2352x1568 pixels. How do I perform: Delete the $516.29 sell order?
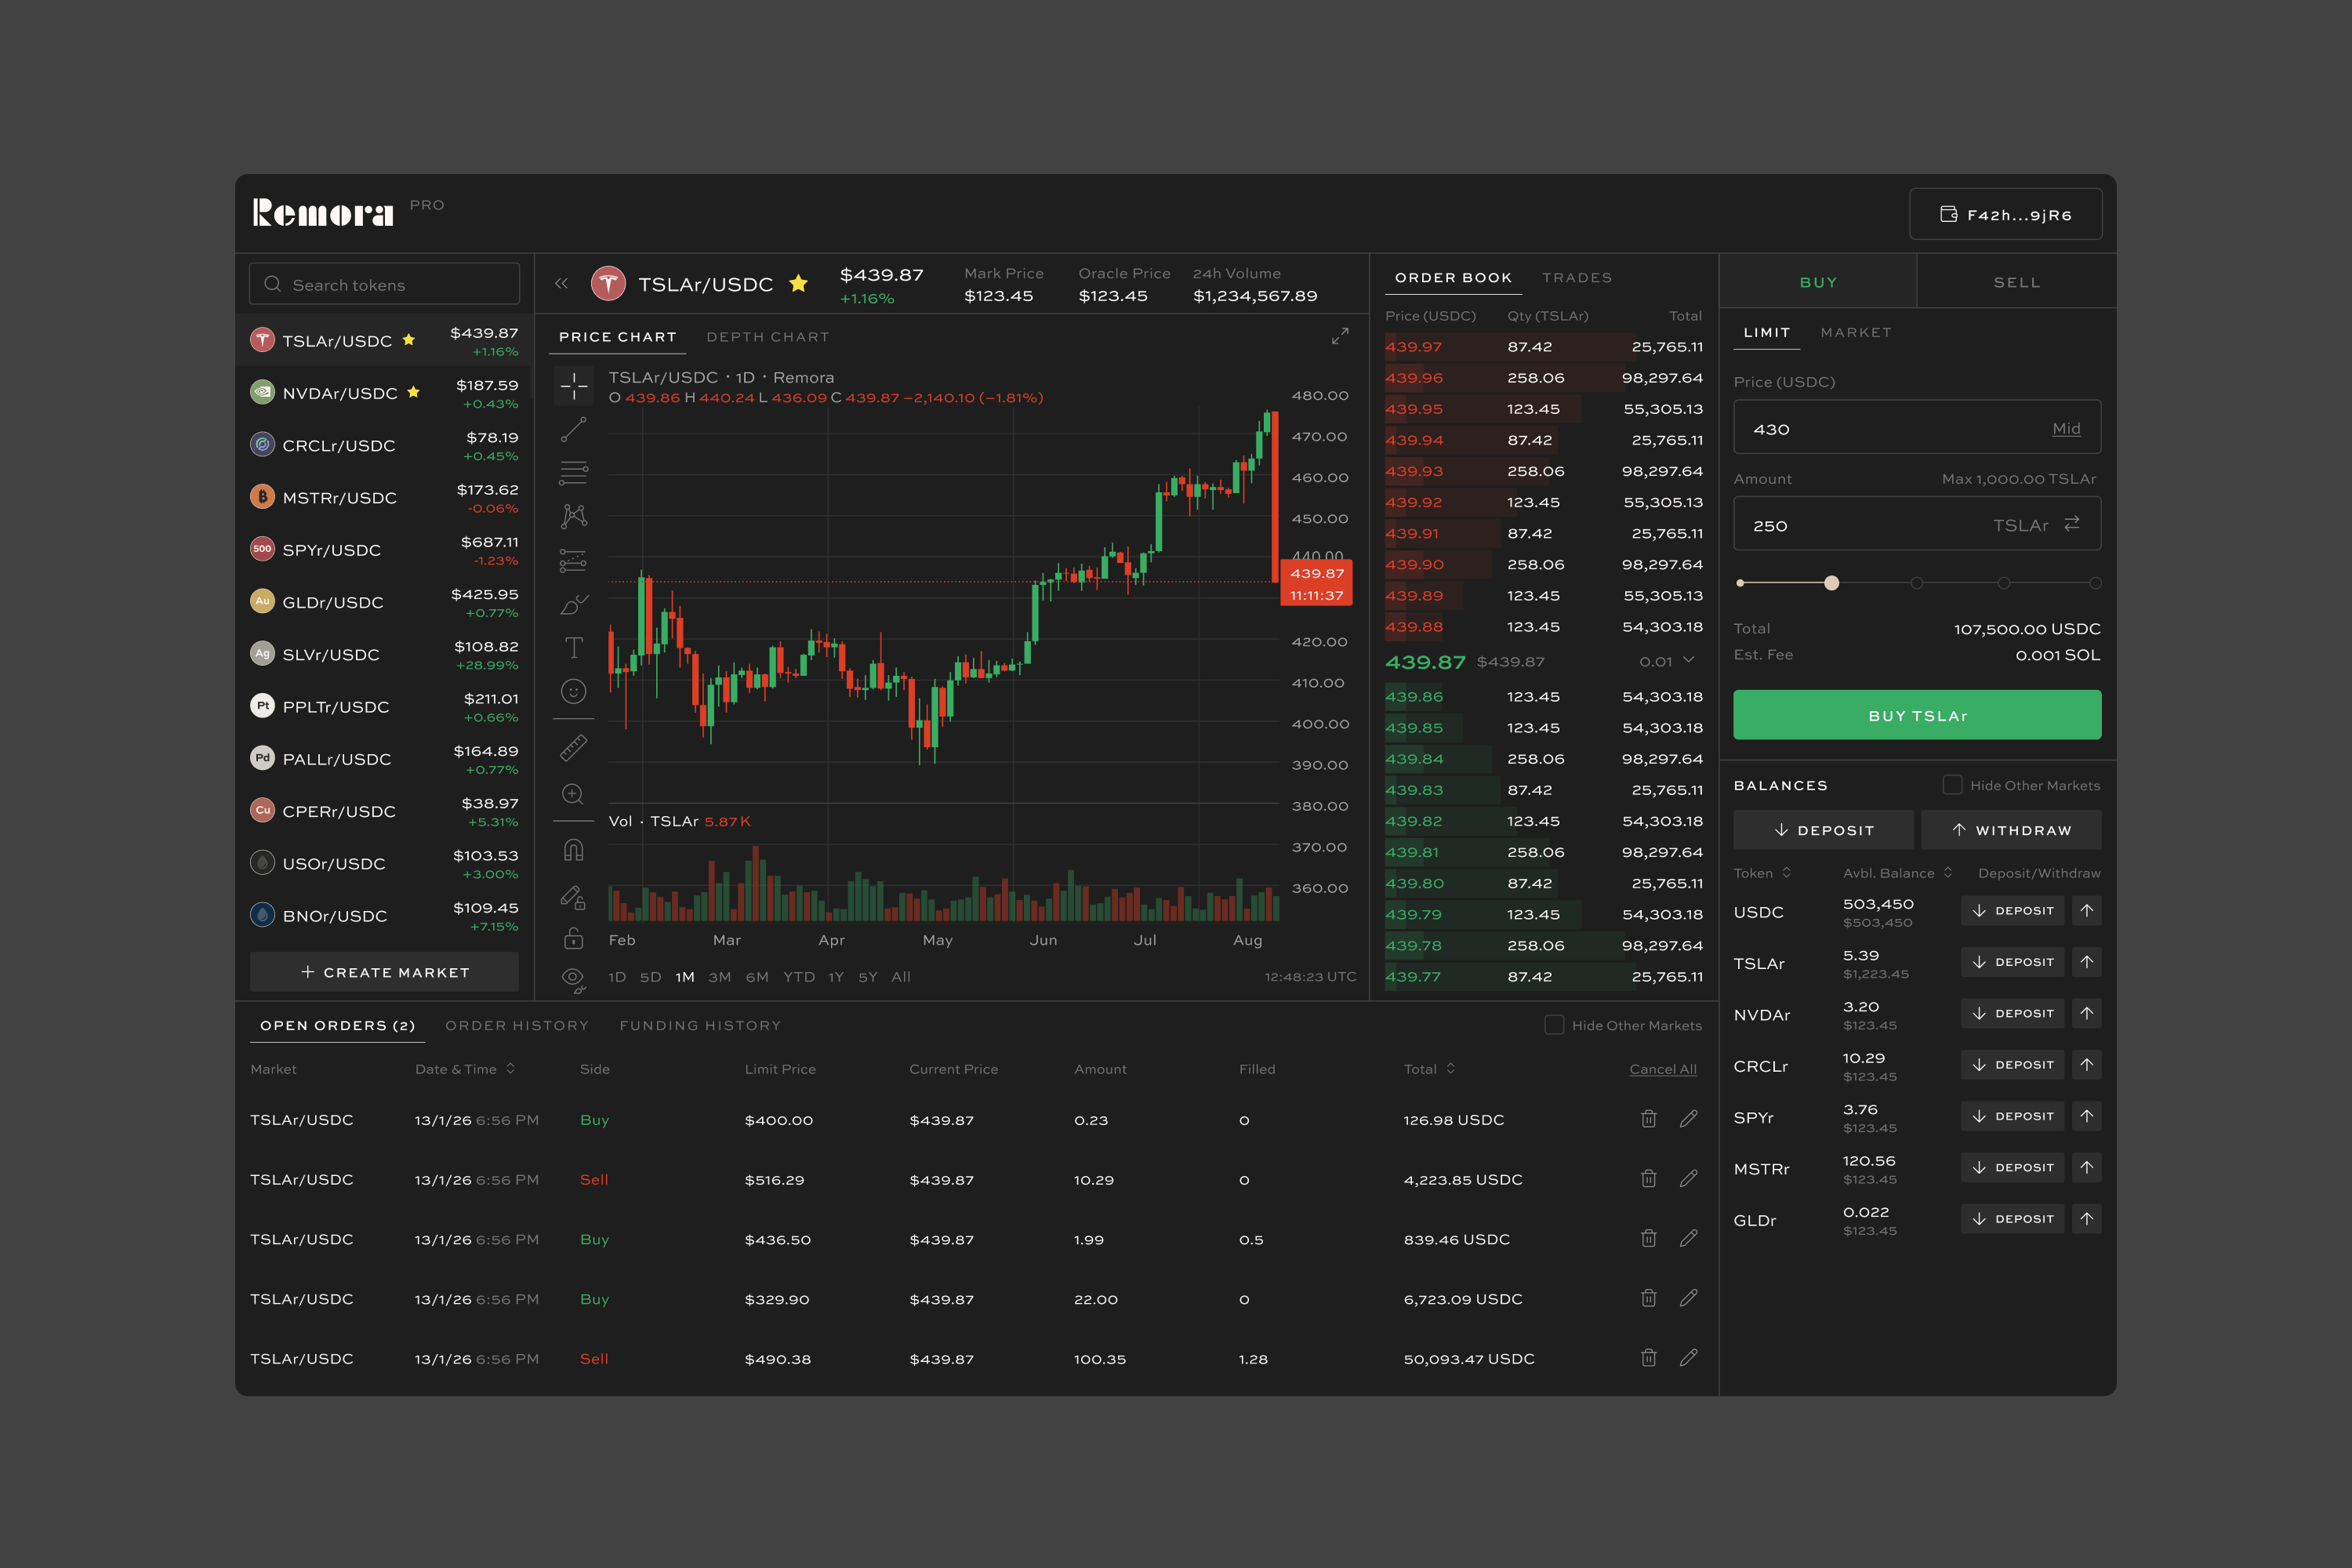pos(1649,1179)
